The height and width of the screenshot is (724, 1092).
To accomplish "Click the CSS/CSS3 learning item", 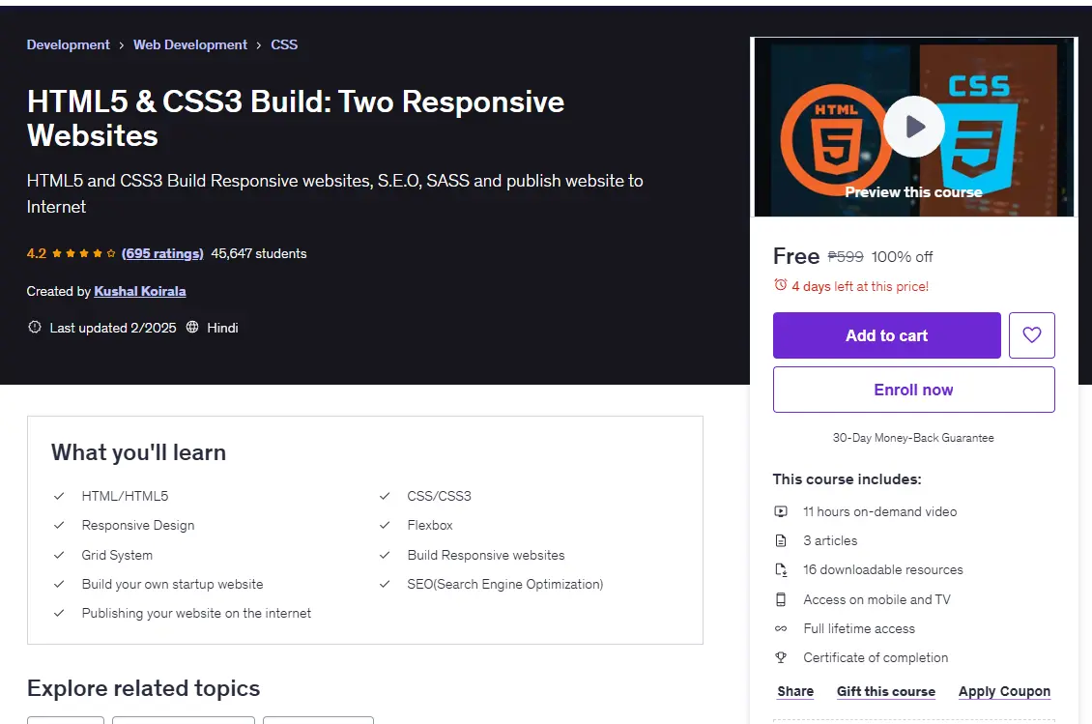I will point(439,496).
